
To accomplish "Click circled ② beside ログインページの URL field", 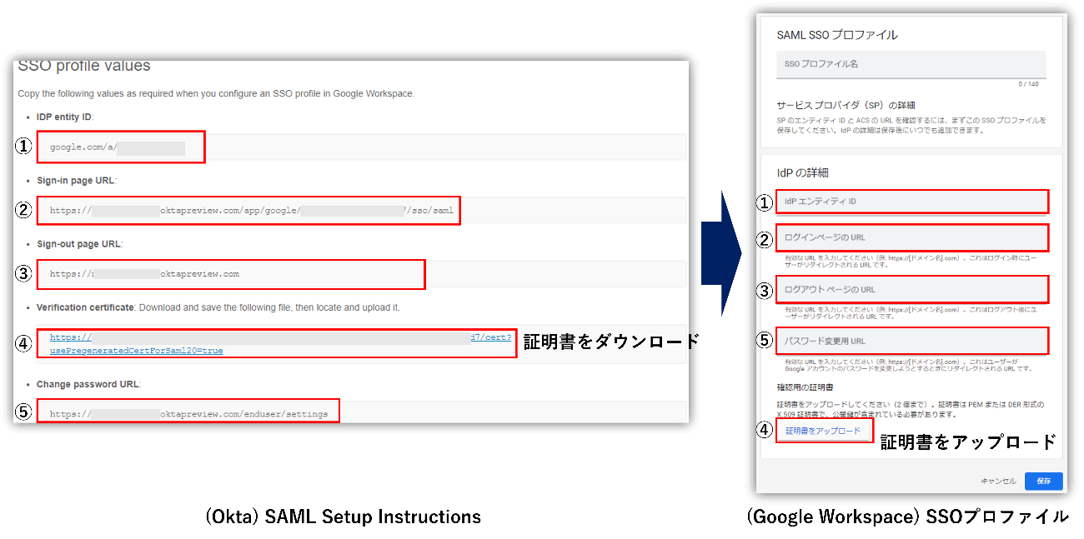I will [765, 238].
